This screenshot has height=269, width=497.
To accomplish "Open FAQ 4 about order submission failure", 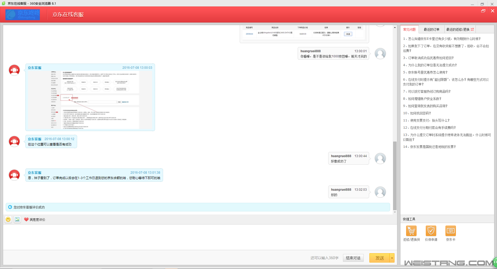I will click(430, 65).
